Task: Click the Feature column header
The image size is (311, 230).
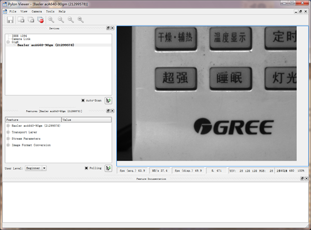Action: click(33, 119)
